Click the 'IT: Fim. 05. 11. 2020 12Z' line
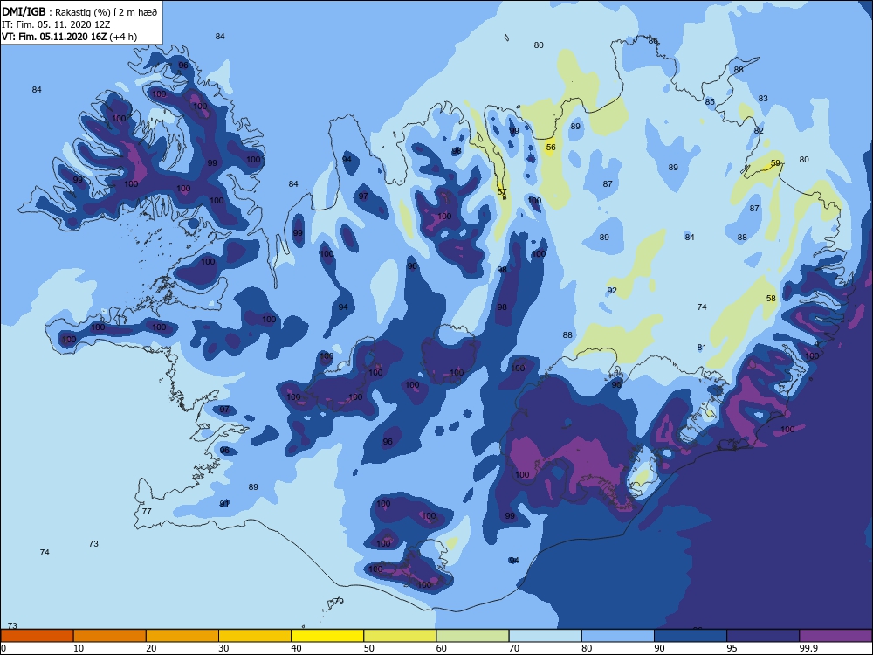The width and height of the screenshot is (873, 655). coord(56,24)
